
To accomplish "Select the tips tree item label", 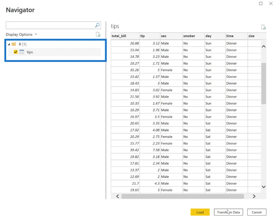I will pos(30,52).
